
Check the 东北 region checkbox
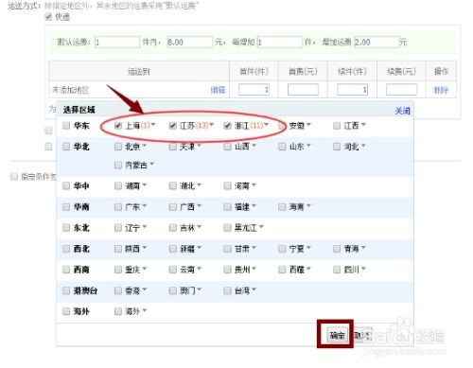(x=66, y=228)
